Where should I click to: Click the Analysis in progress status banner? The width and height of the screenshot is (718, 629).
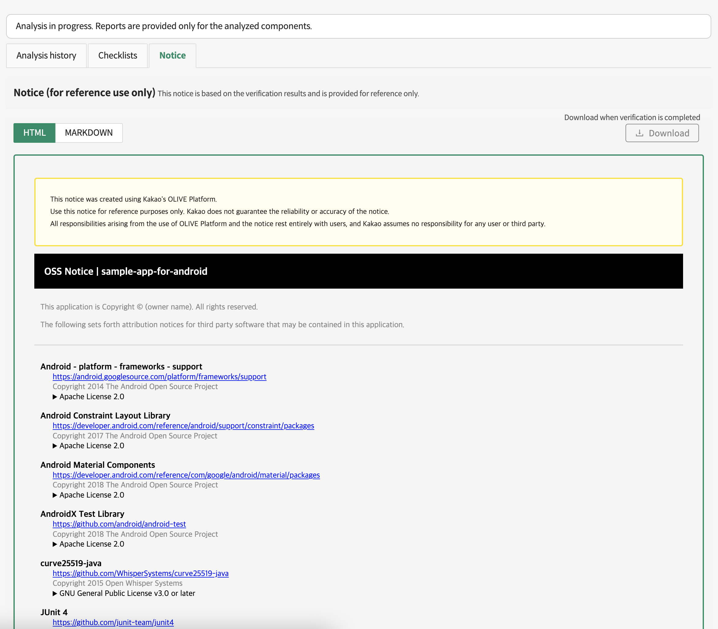click(358, 26)
